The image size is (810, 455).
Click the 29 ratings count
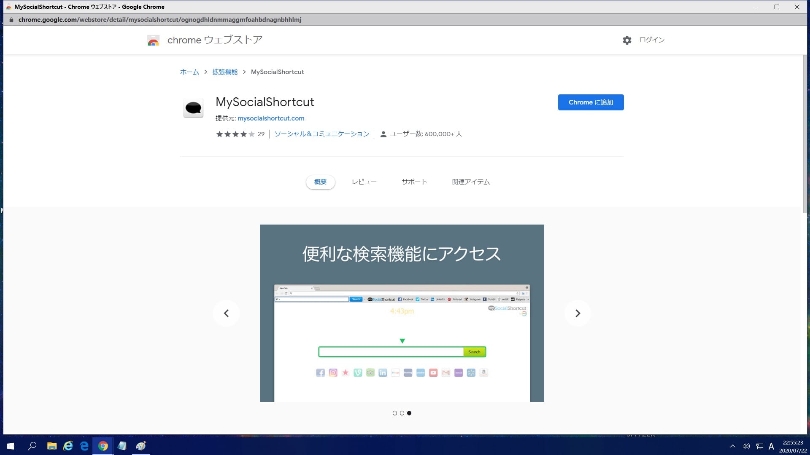261,134
